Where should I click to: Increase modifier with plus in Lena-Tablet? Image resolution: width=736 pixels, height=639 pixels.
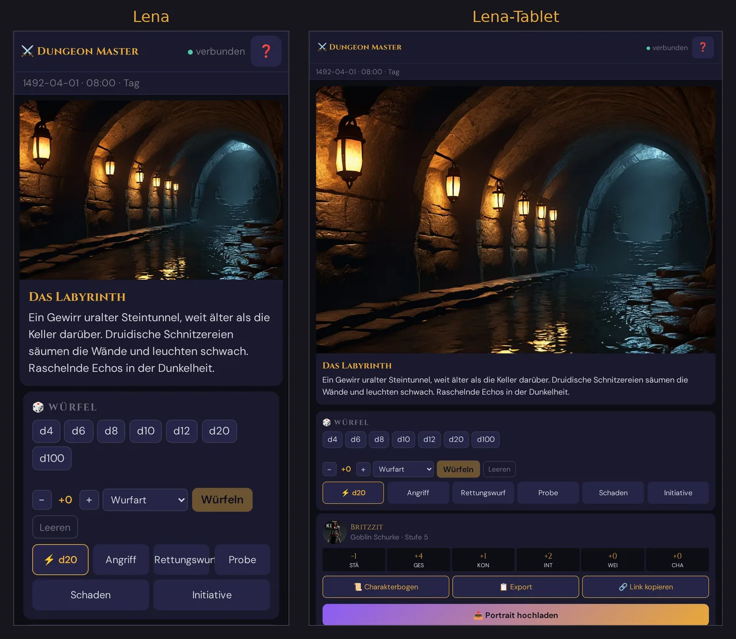363,469
